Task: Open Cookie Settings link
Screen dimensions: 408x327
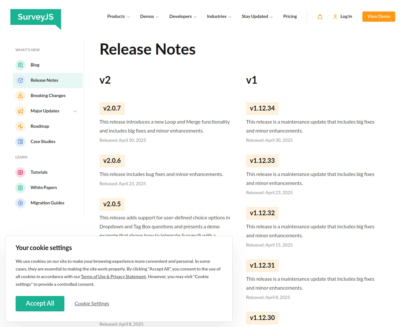Action: click(x=92, y=304)
